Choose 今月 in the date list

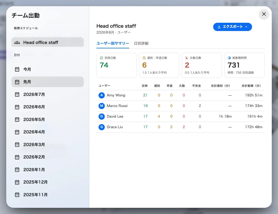tap(47, 69)
